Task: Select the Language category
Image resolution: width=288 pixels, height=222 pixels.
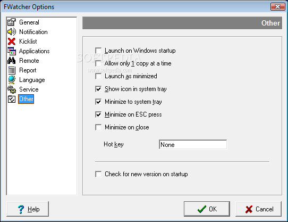Action: [32, 80]
